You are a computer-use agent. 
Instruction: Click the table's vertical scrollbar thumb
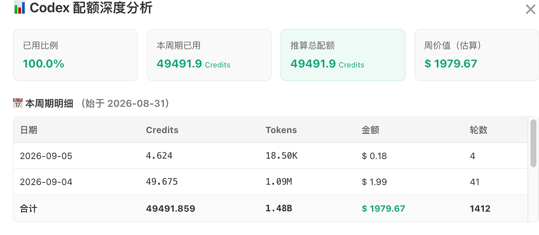(533, 143)
